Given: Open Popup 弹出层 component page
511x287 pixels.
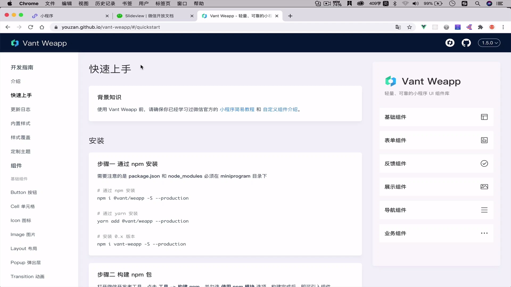Looking at the screenshot, I should [x=26, y=263].
